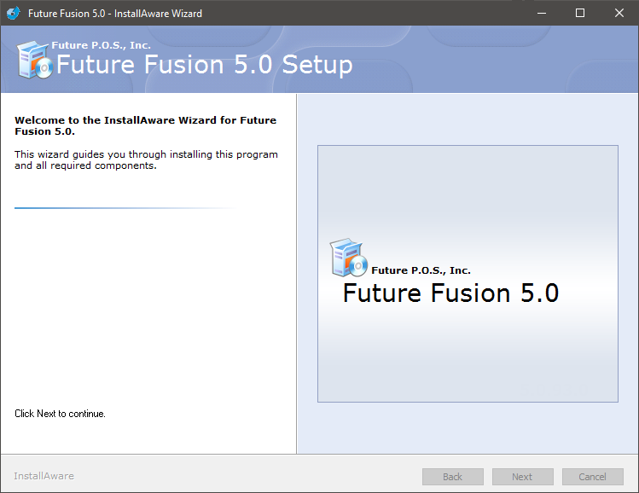Click the large Future Fusion 5.0 splash text
Screen dimensions: 639x493
click(x=450, y=293)
